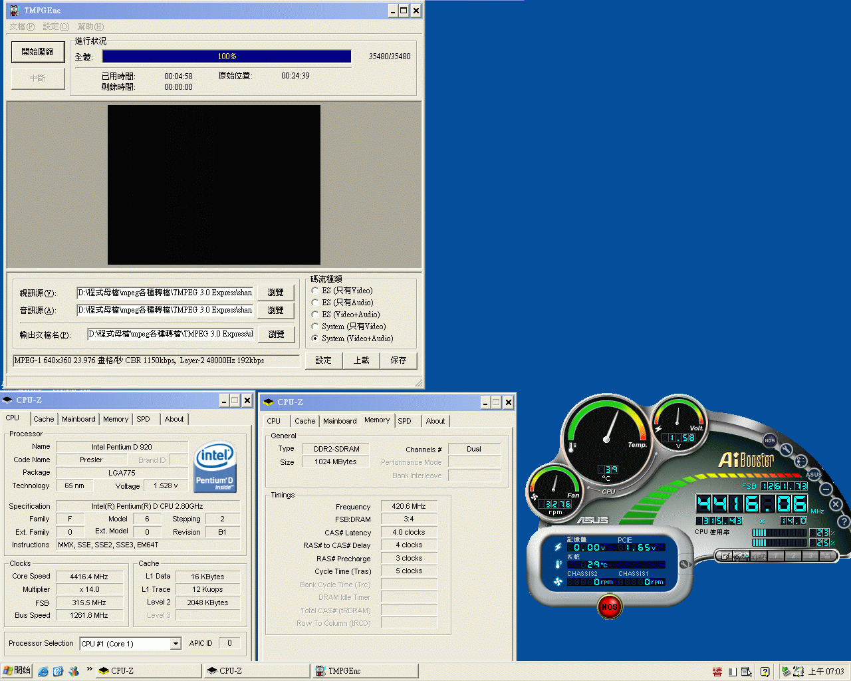
Task: Open Internet Explorer quick launch icon
Action: point(43,671)
